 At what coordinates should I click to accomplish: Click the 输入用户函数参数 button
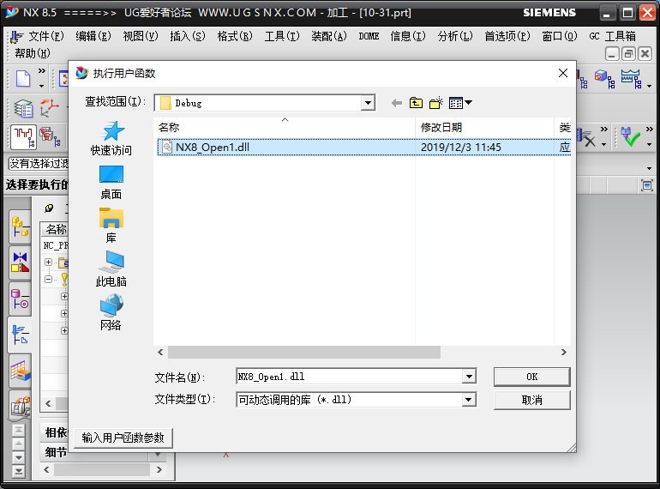click(123, 438)
